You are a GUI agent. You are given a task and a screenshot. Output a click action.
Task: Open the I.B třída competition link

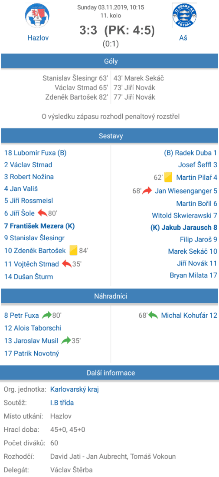pyautogui.click(x=62, y=403)
